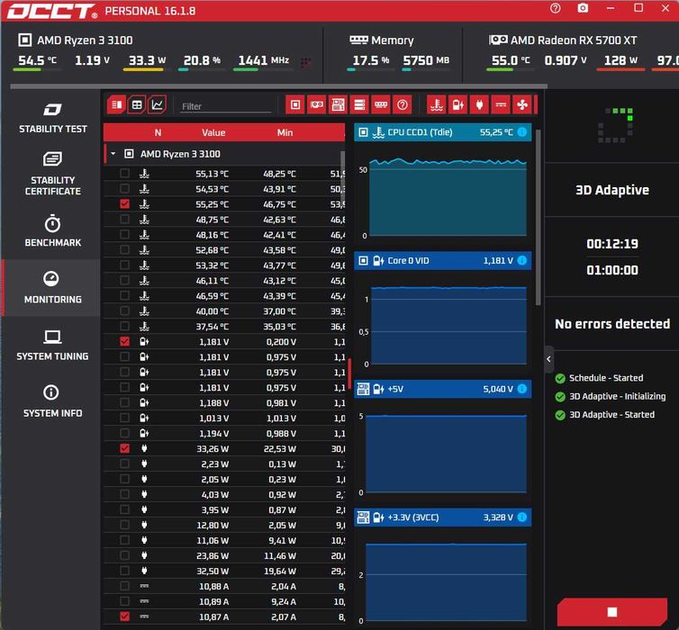Sort by the Value column header
679x630 pixels.
(213, 132)
